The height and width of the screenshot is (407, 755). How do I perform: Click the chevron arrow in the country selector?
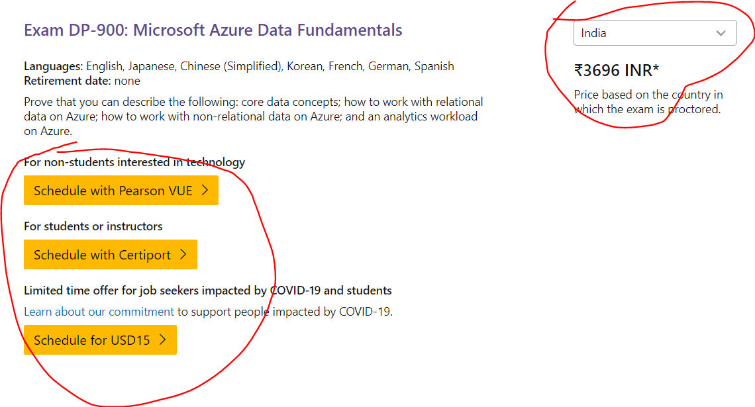tap(721, 33)
